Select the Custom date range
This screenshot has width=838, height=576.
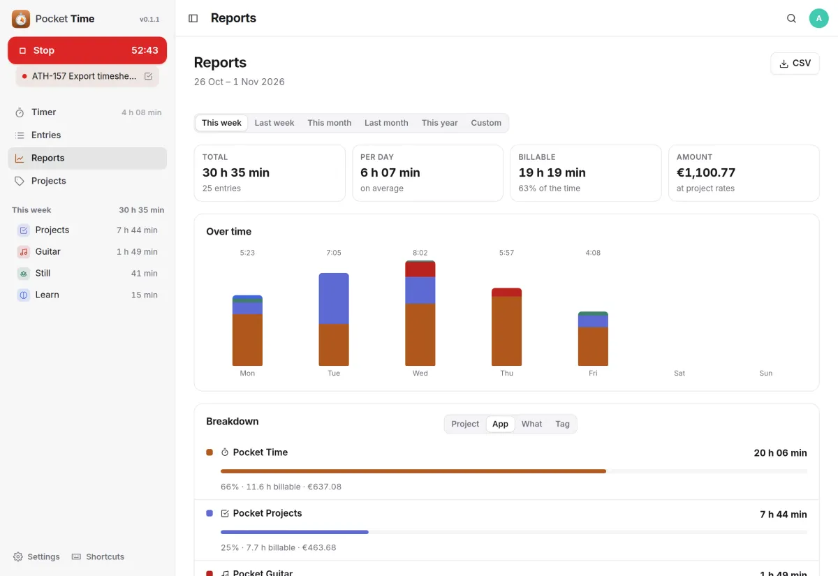(x=486, y=123)
